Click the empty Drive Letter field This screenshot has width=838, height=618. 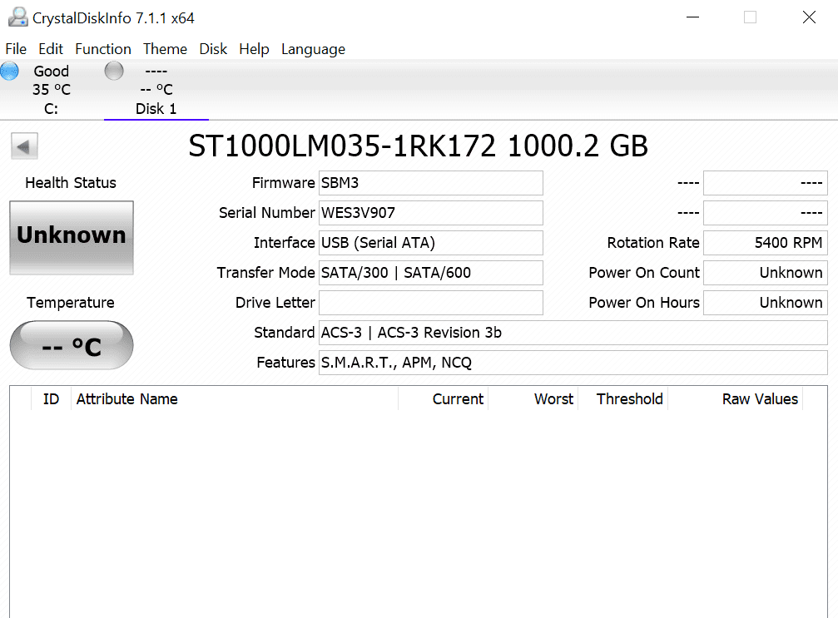(431, 303)
